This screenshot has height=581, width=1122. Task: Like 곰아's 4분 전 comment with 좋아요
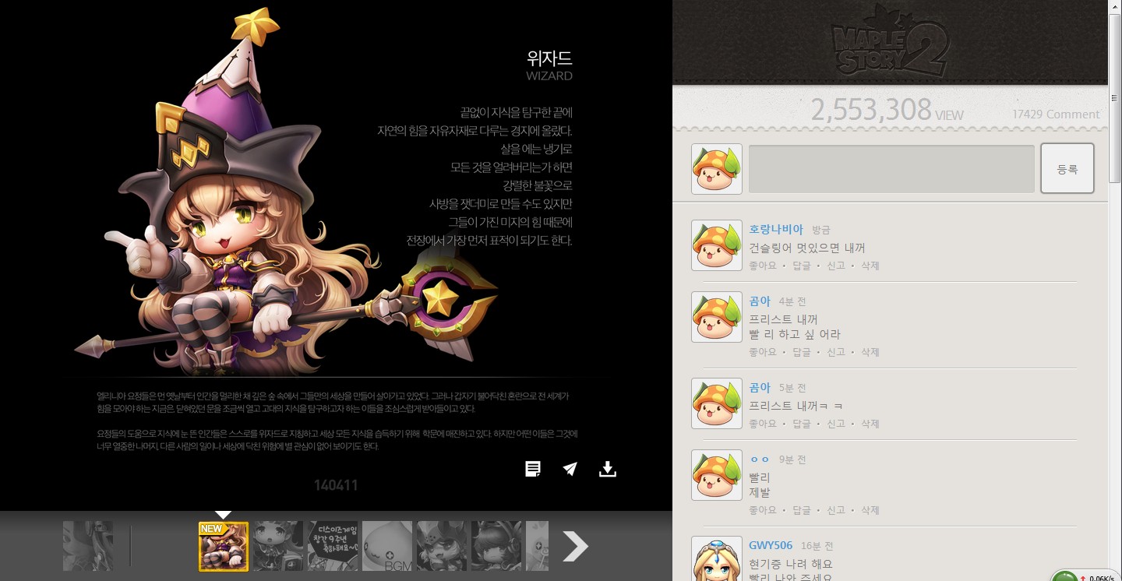[763, 352]
